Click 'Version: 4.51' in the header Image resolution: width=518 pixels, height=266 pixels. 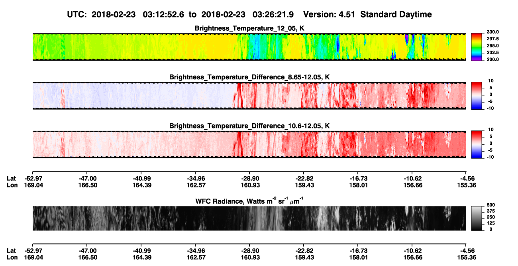click(x=330, y=14)
